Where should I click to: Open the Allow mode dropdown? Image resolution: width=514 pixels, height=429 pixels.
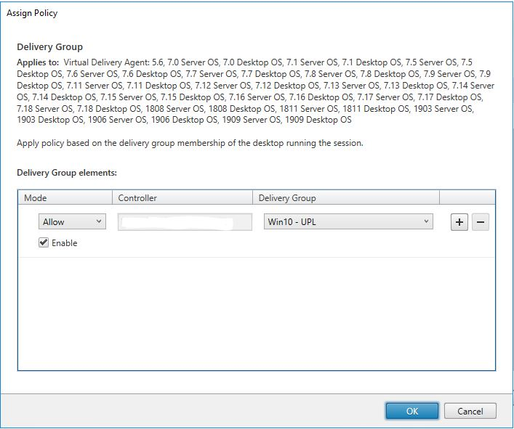coord(72,221)
